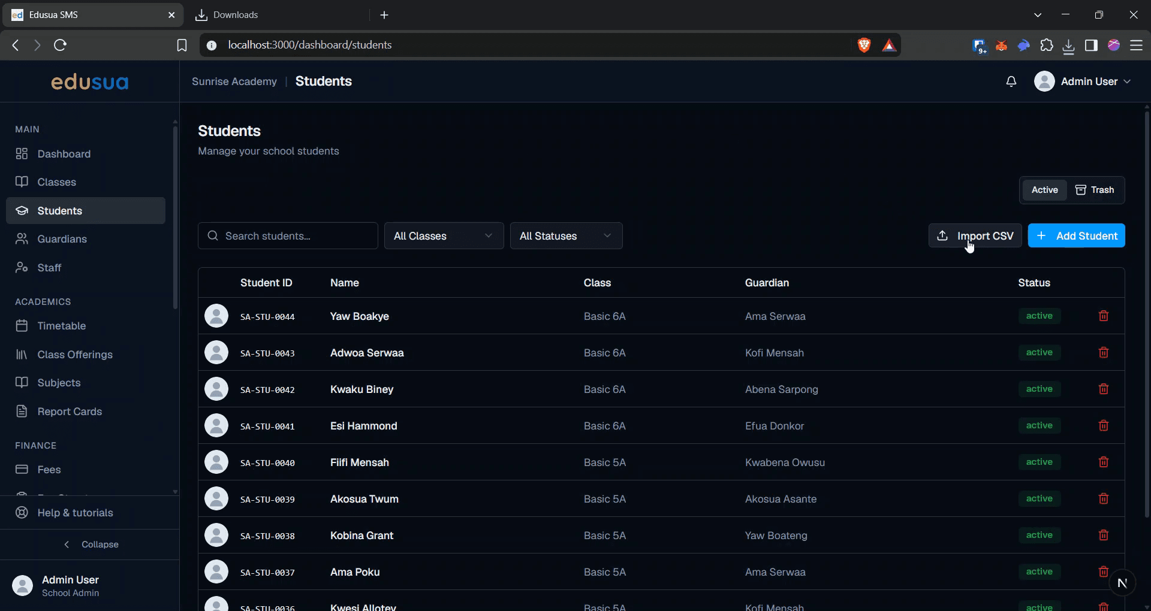Image resolution: width=1151 pixels, height=611 pixels.
Task: Toggle the browser sidebar panel
Action: (1091, 45)
